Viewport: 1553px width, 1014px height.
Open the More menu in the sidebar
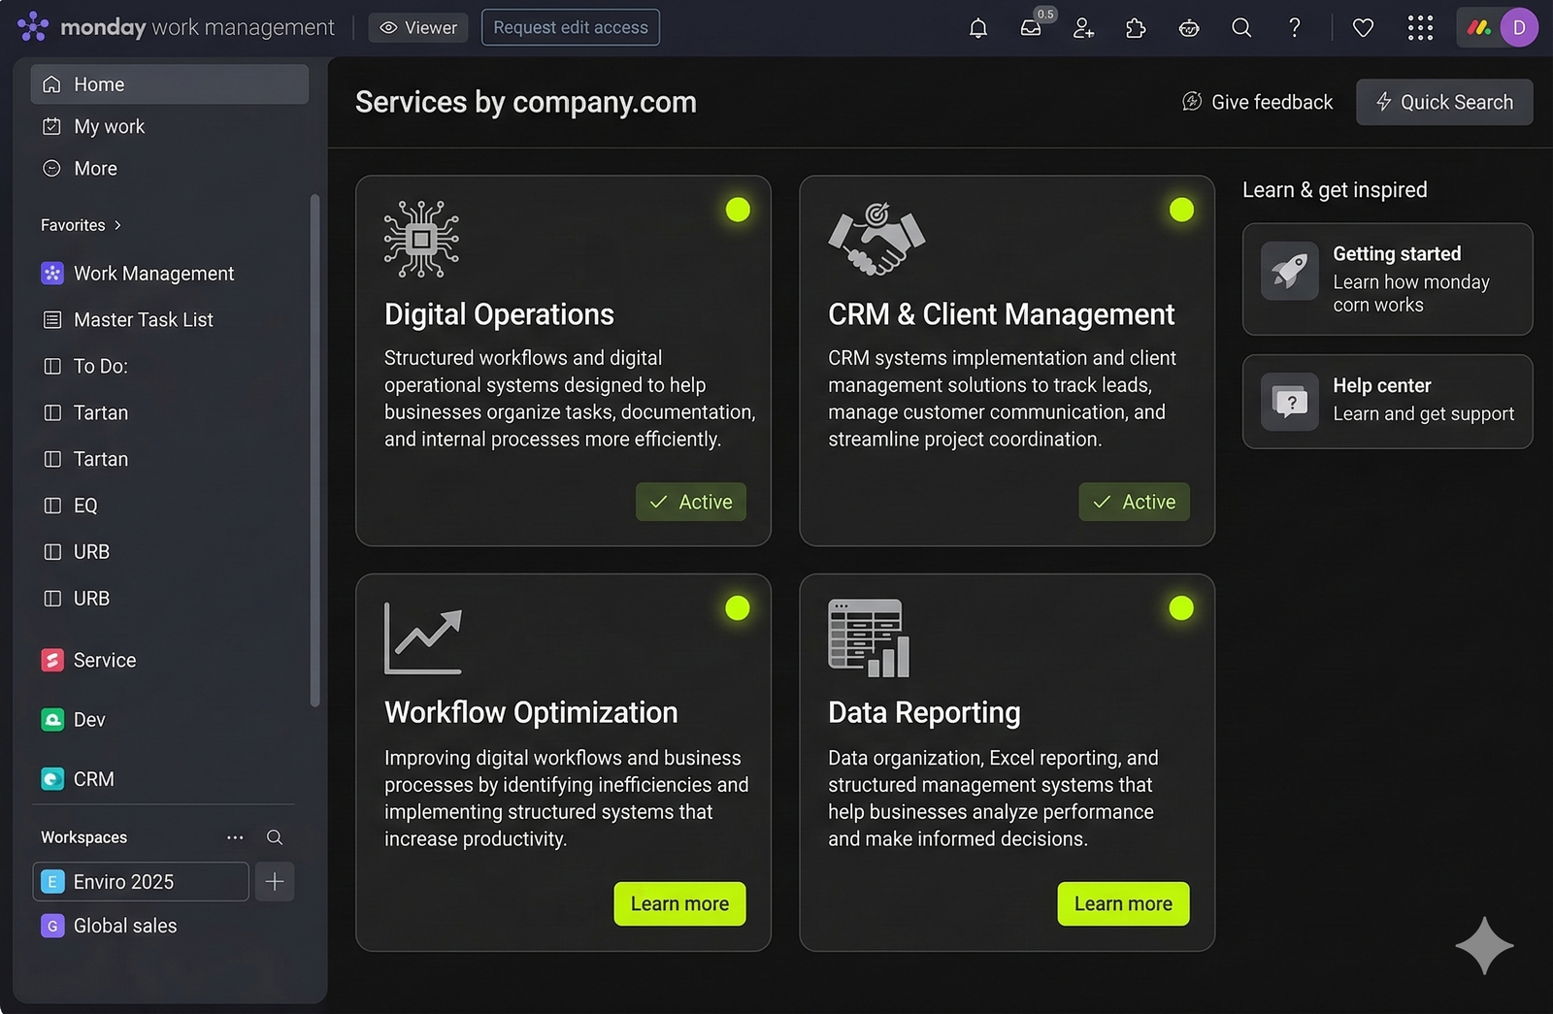94,168
